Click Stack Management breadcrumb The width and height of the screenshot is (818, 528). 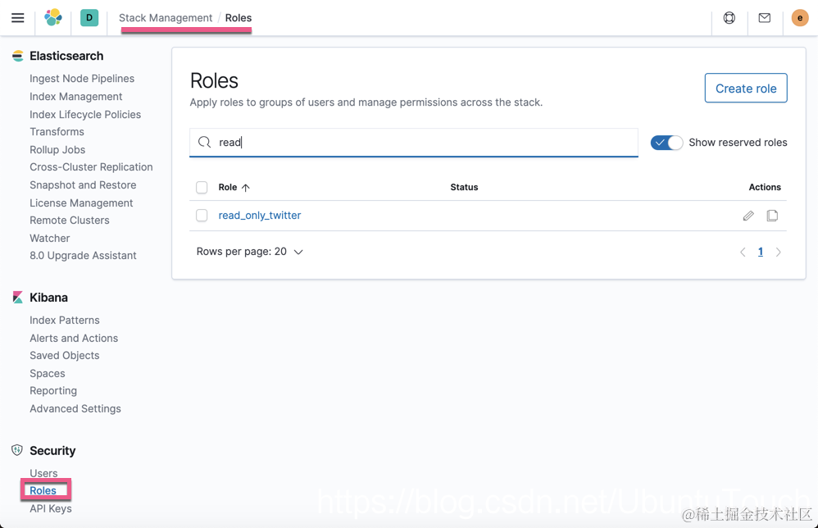(166, 18)
